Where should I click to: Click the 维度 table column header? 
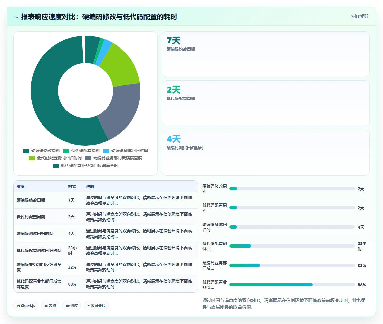(21, 187)
